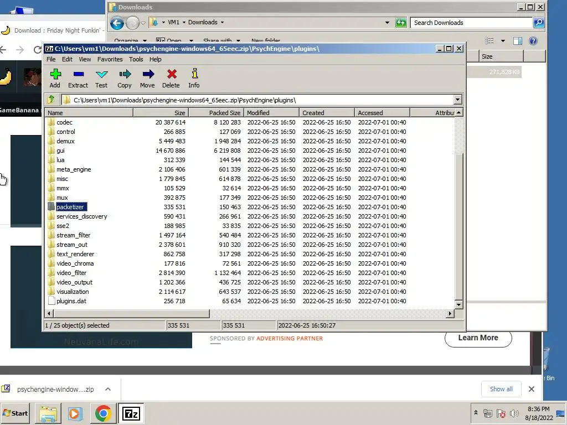Open the Tools menu

pyautogui.click(x=136, y=59)
